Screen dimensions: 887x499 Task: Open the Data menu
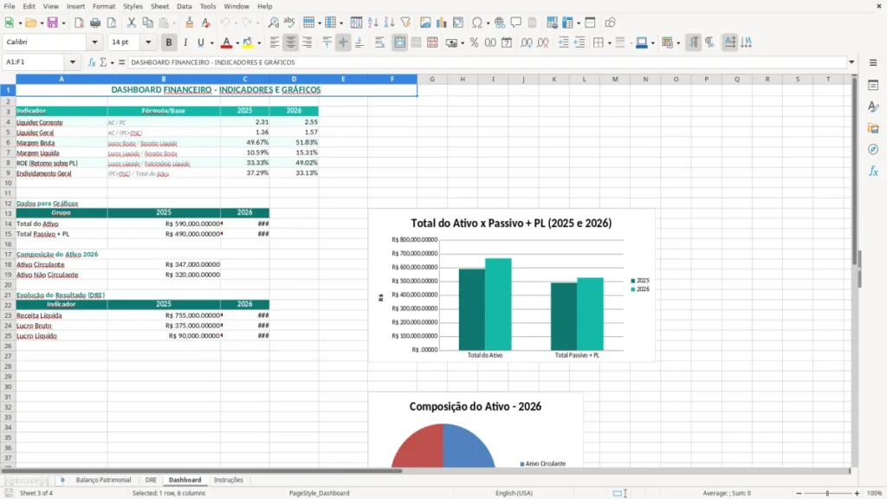(x=184, y=6)
